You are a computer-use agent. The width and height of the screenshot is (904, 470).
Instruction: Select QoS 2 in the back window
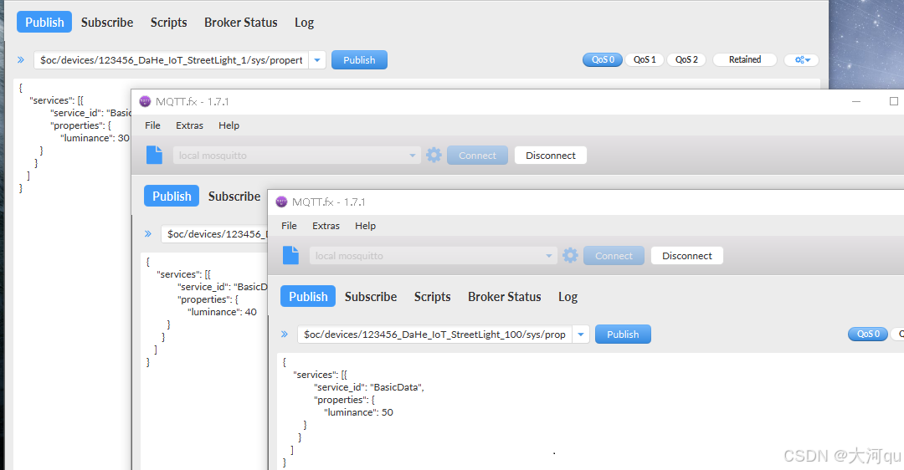[x=686, y=60]
